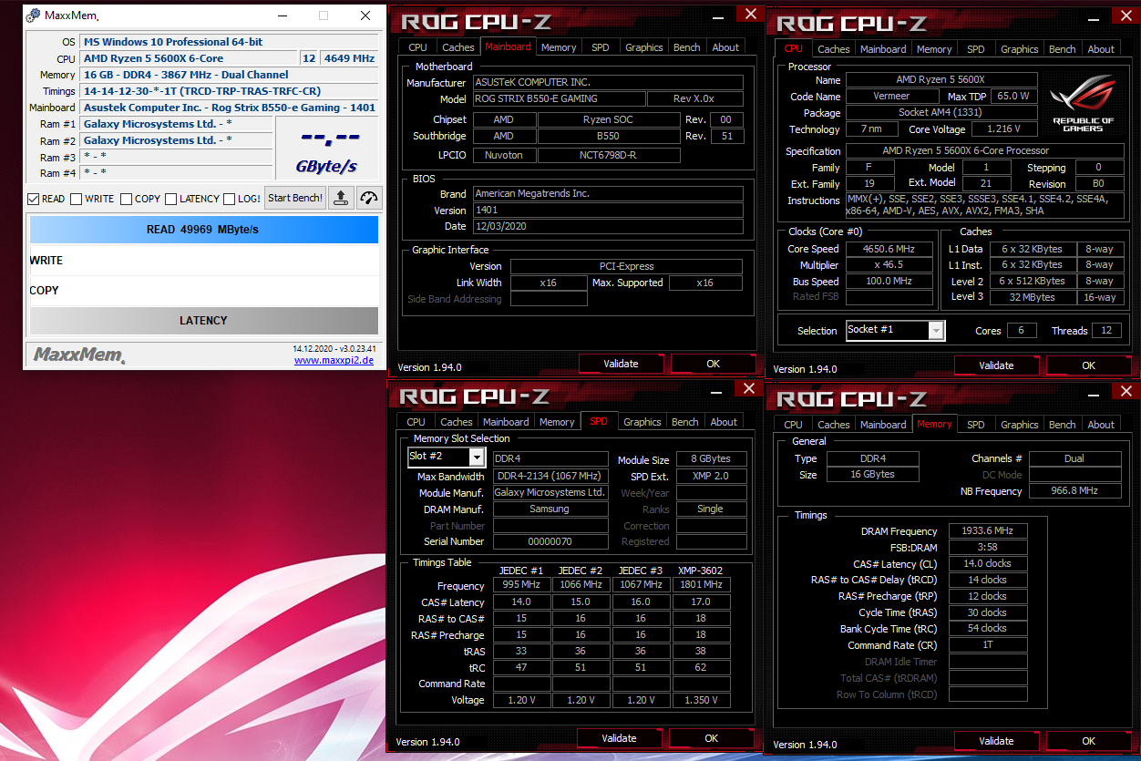The image size is (1141, 761).
Task: Select Bench tab in the CPU window
Action: tap(1062, 49)
